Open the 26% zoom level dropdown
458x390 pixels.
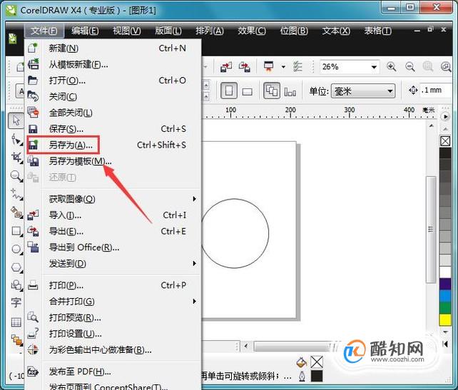click(373, 67)
